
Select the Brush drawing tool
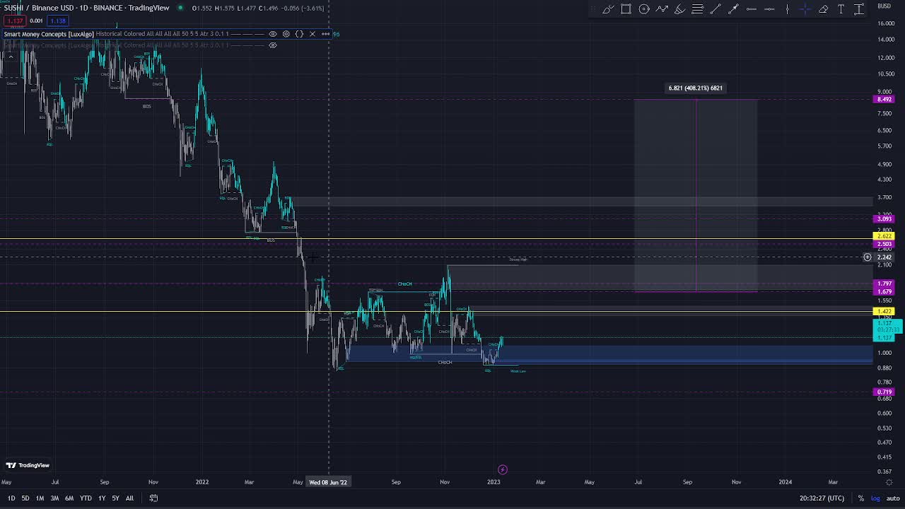click(x=608, y=9)
